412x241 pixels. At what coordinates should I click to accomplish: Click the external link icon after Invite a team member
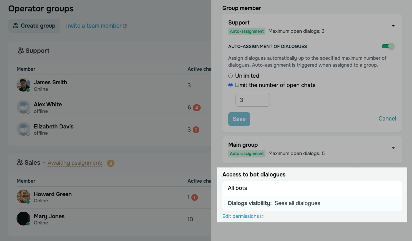[x=125, y=26]
